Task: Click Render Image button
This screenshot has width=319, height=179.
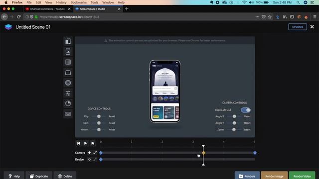Action: (x=274, y=176)
